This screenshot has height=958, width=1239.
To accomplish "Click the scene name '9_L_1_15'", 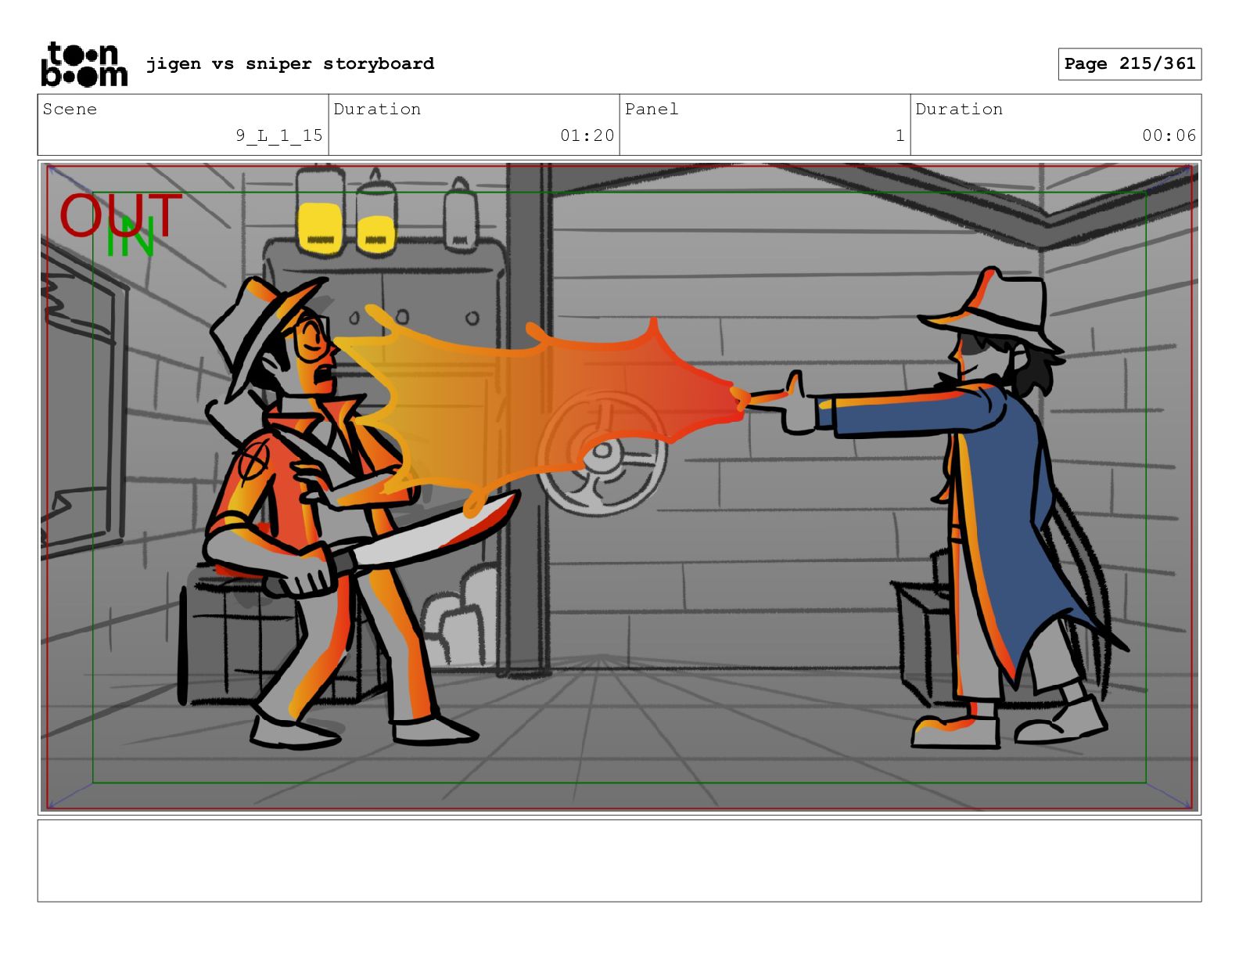I will point(279,135).
